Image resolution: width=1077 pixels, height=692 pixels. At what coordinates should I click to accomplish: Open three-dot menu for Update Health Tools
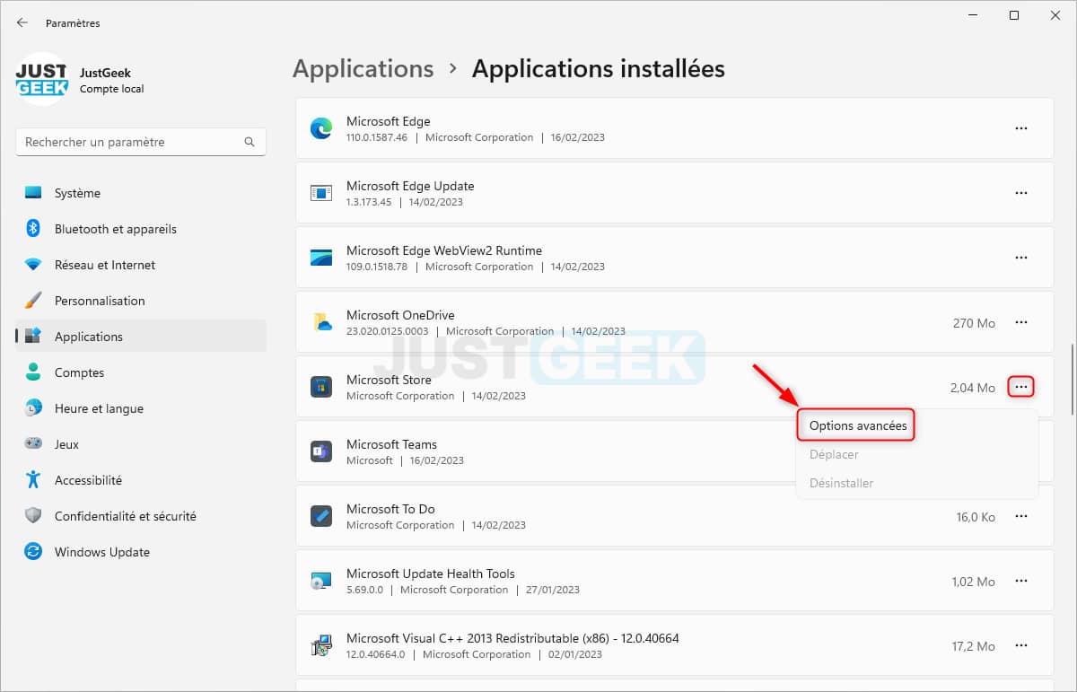coord(1021,581)
